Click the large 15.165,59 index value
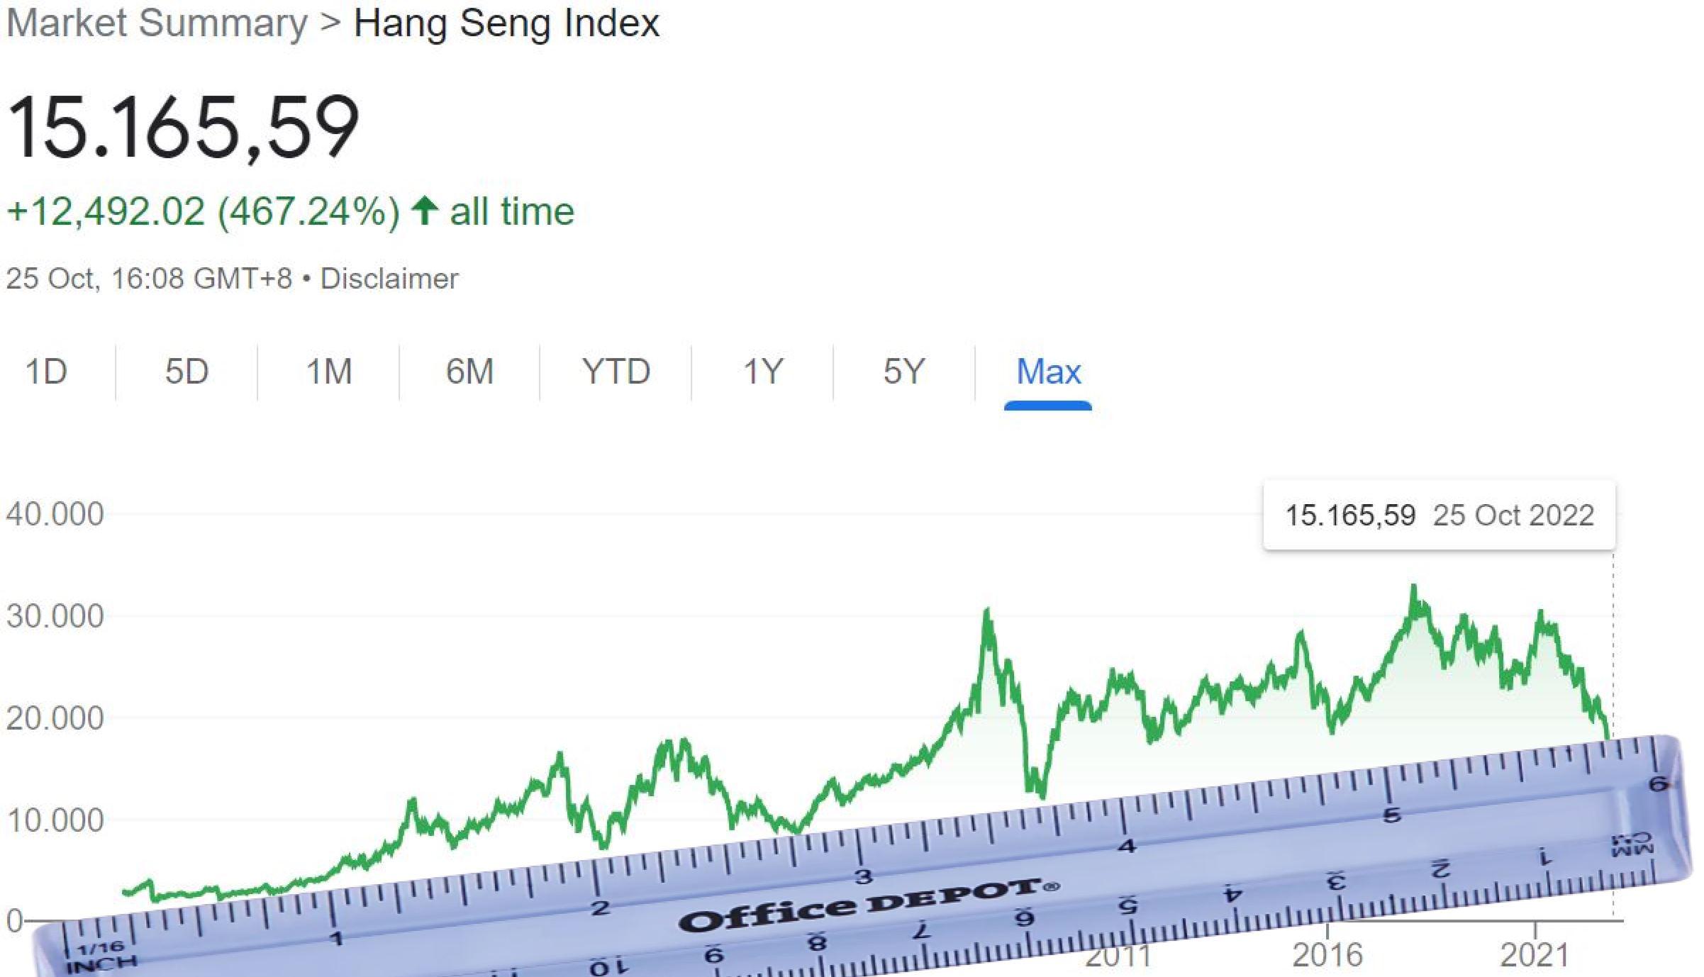This screenshot has width=1704, height=977. (183, 128)
